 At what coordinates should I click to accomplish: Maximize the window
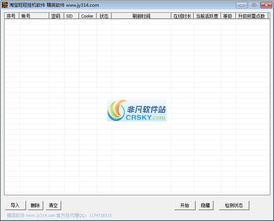pyautogui.click(x=254, y=5)
